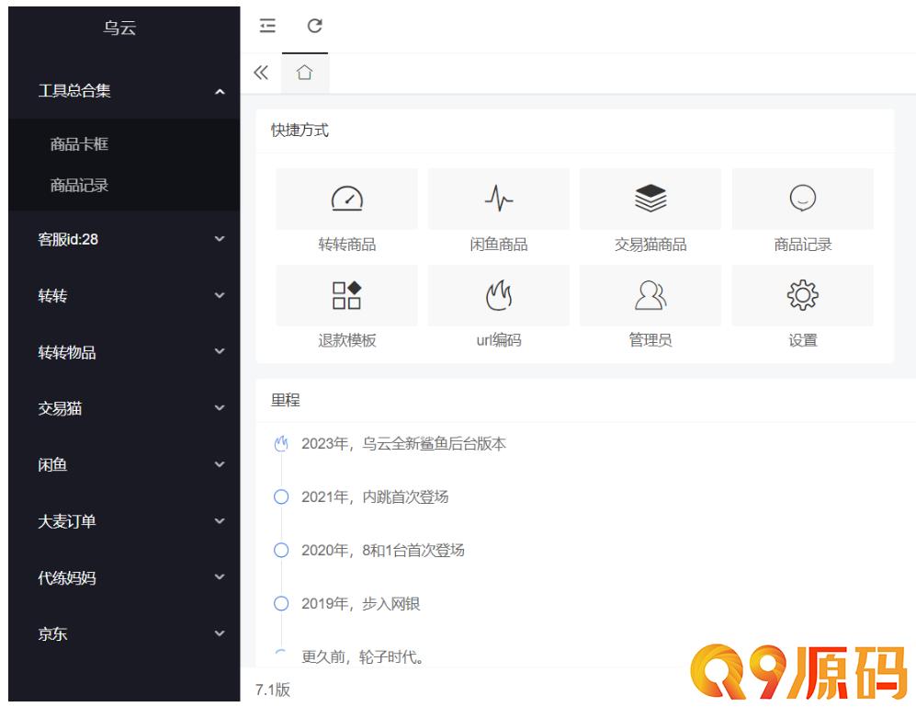
Task: Click the 2023年 flame timeline marker
Action: tap(281, 444)
